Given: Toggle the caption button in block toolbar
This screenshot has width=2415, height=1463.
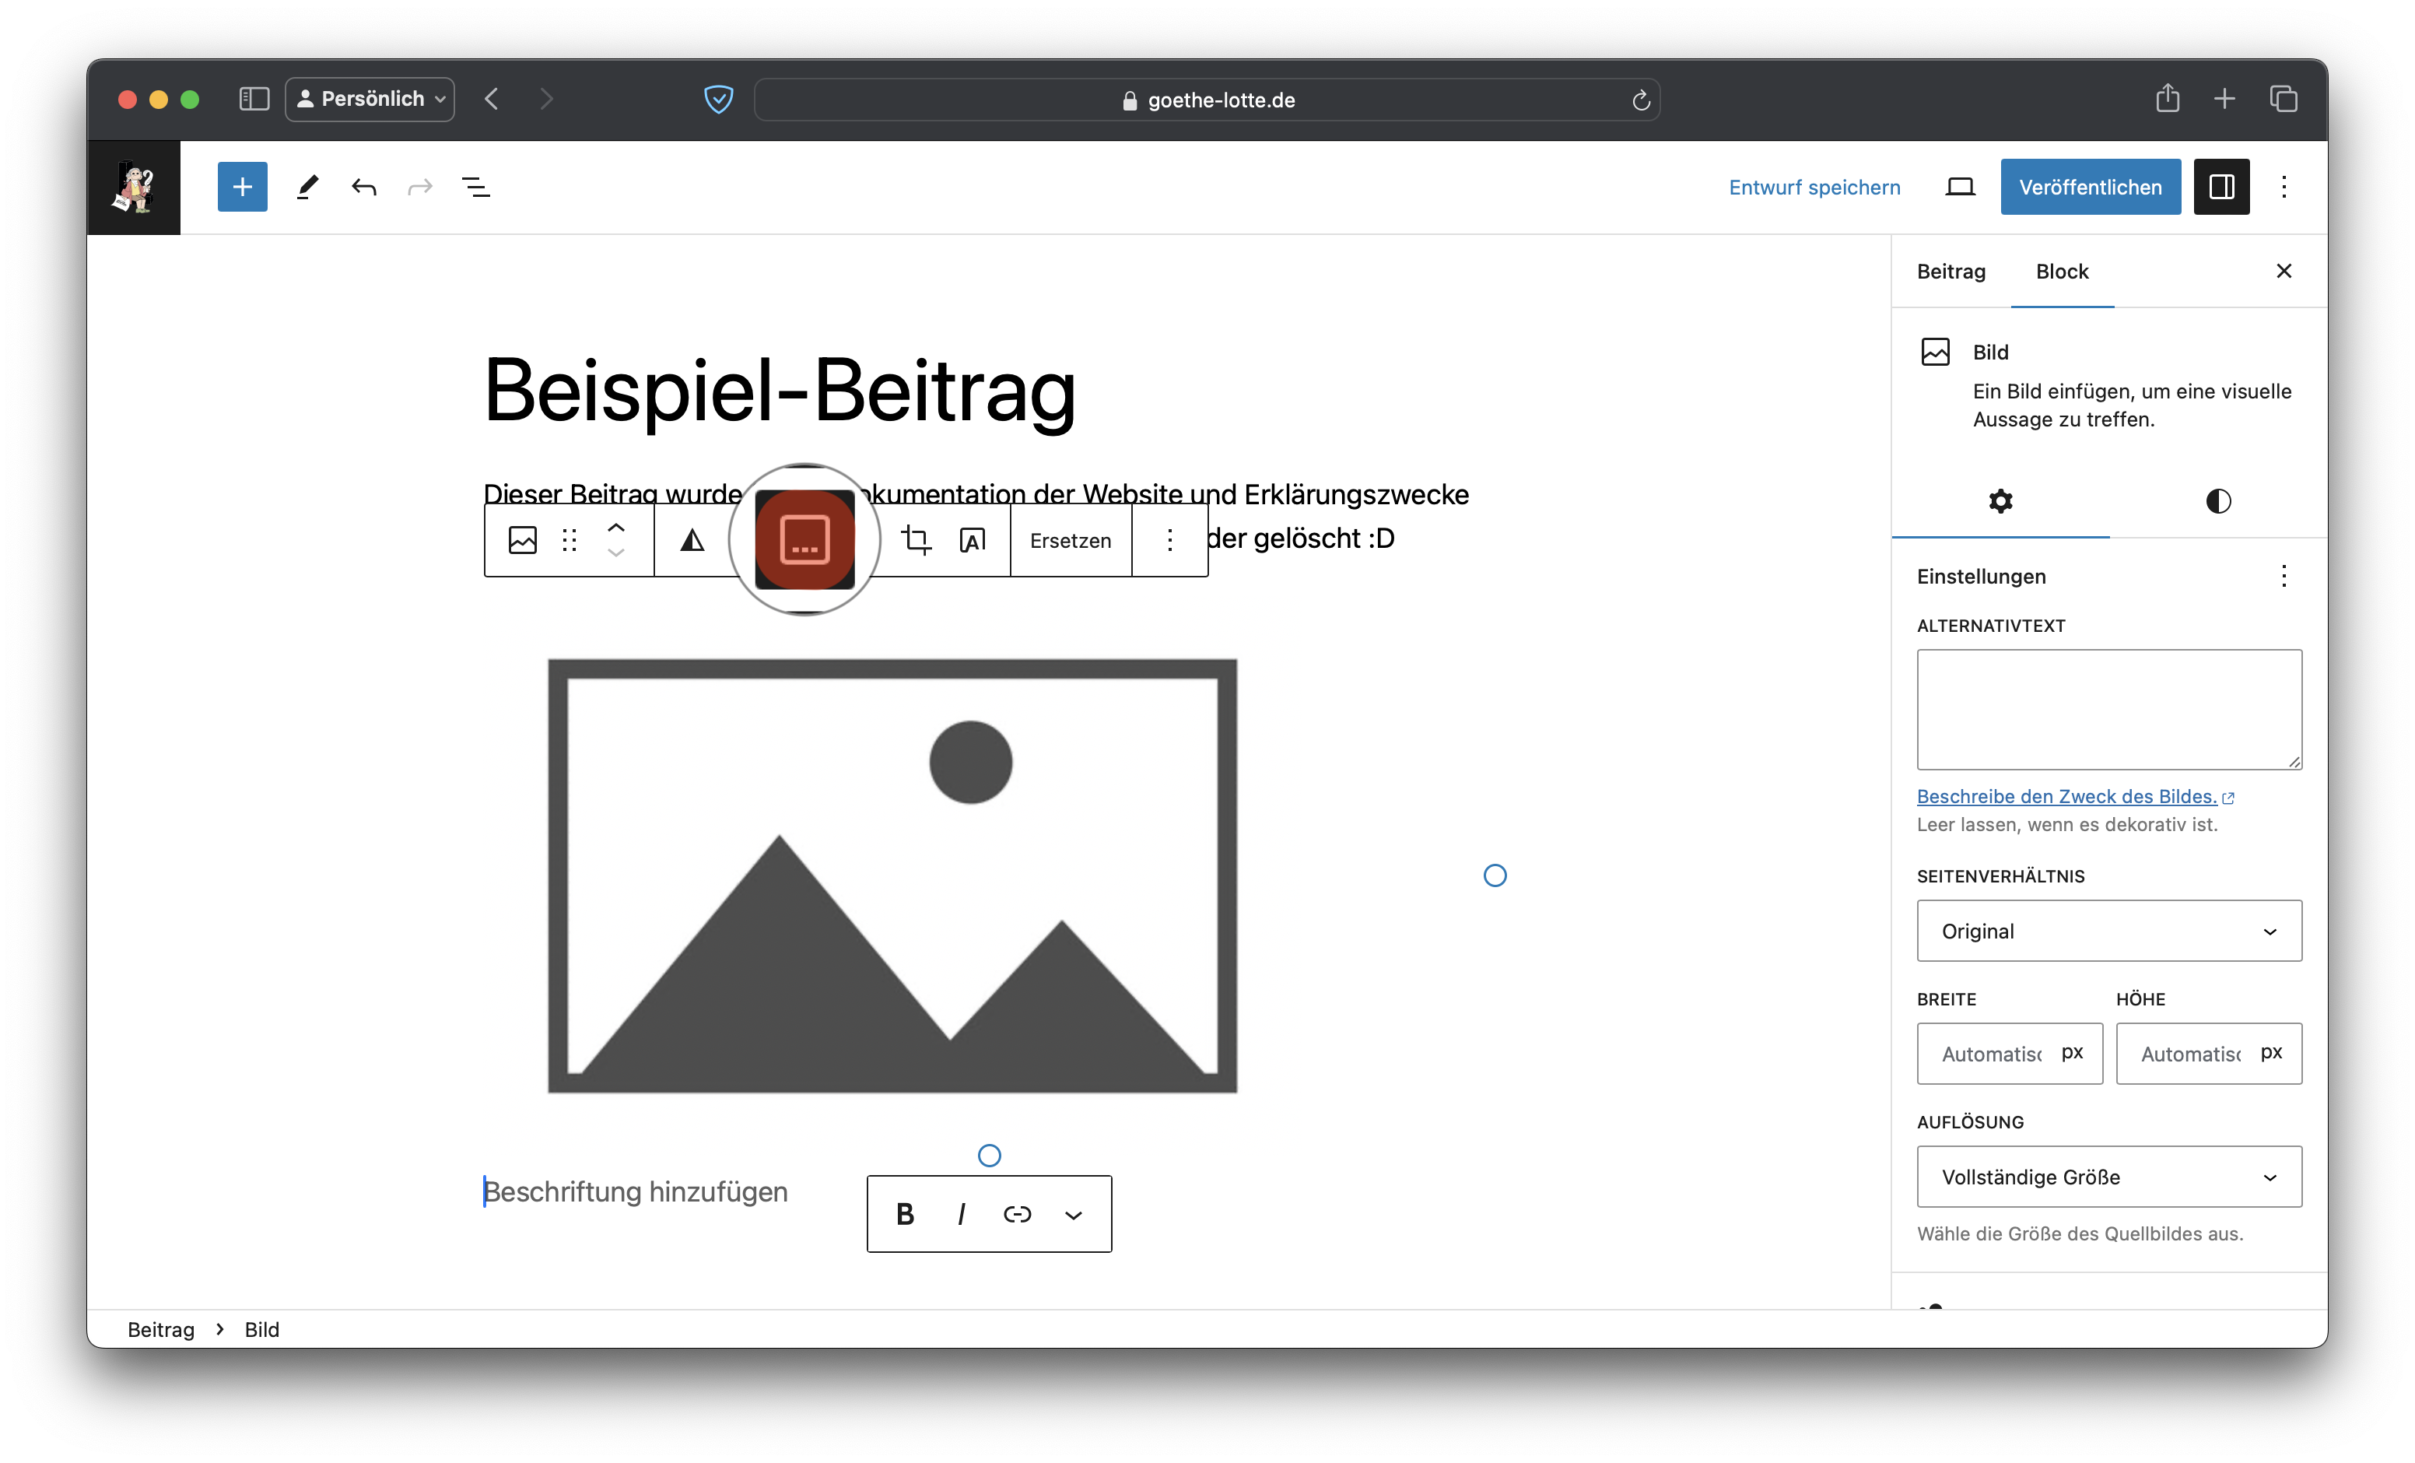Looking at the screenshot, I should (804, 539).
